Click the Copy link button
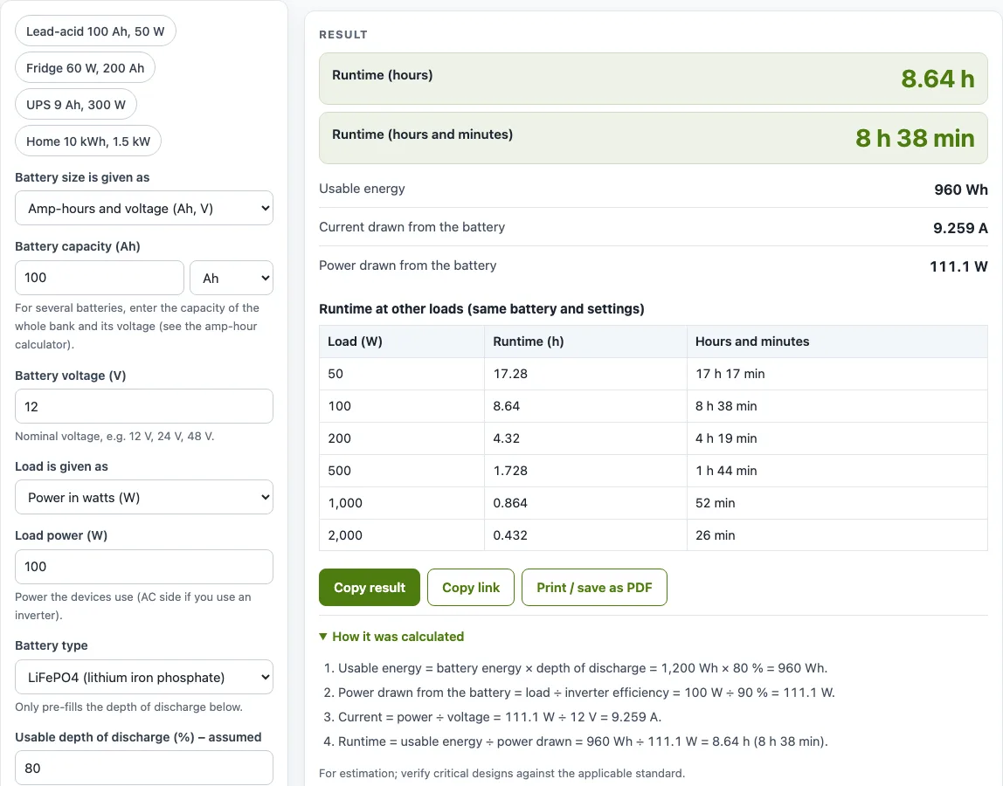The width and height of the screenshot is (1003, 786). click(x=471, y=588)
